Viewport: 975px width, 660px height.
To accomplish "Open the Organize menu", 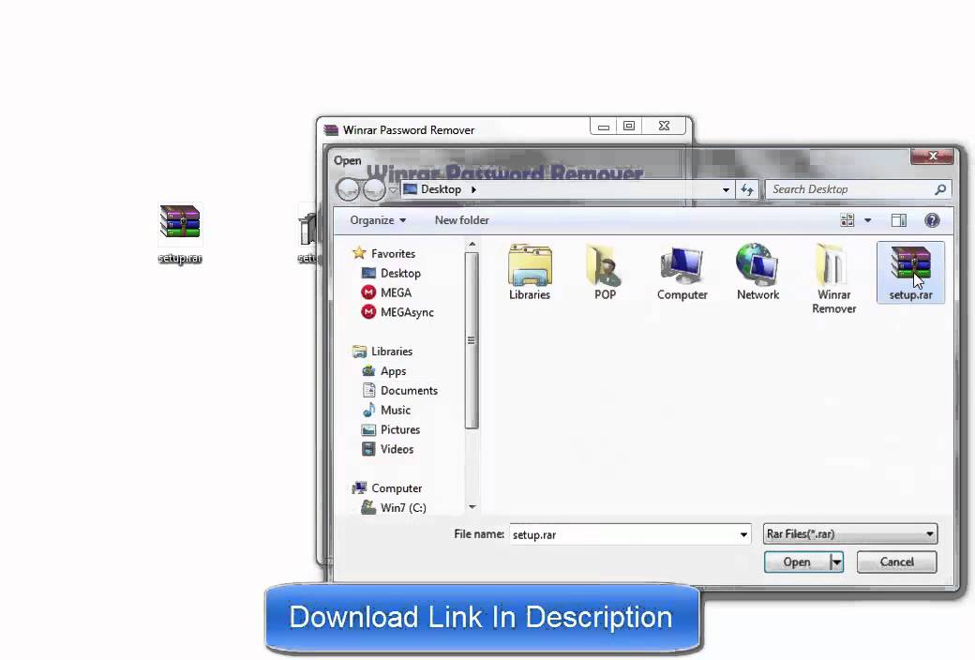I will (x=378, y=220).
